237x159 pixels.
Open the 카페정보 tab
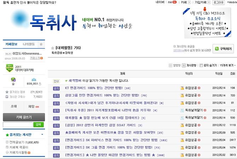[11, 44]
